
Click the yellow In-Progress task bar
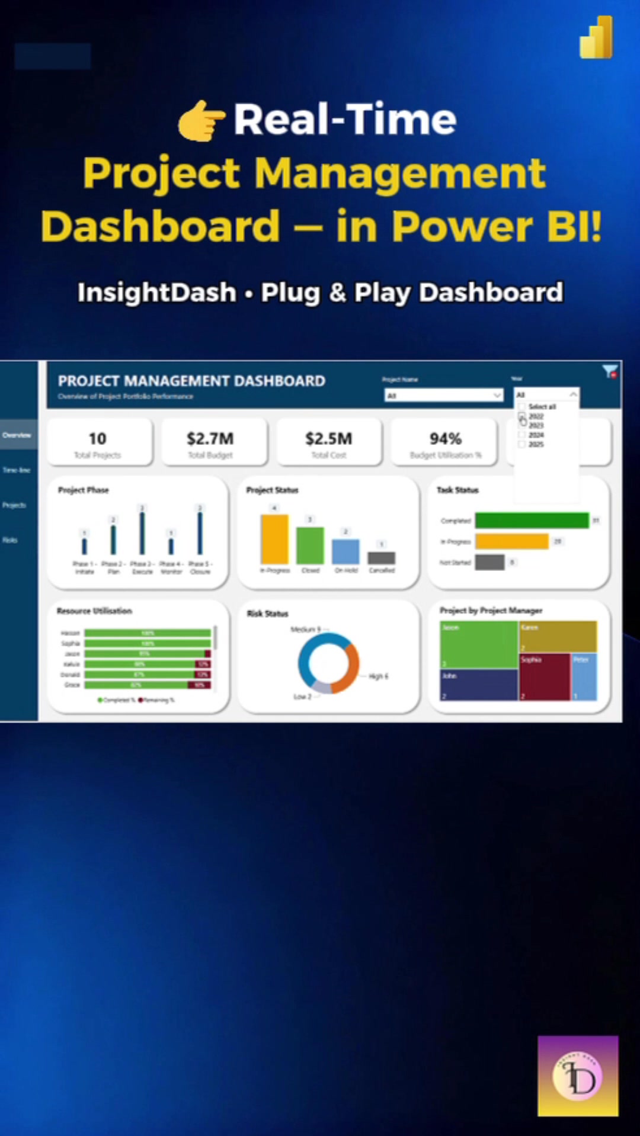coord(512,541)
